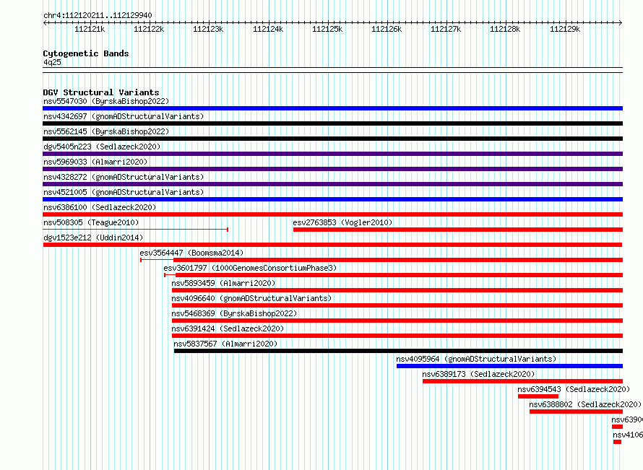The image size is (643, 470).
Task: Click esv3601797 (1000GenomesConsortiumPhase3) label
Action: click(x=250, y=268)
